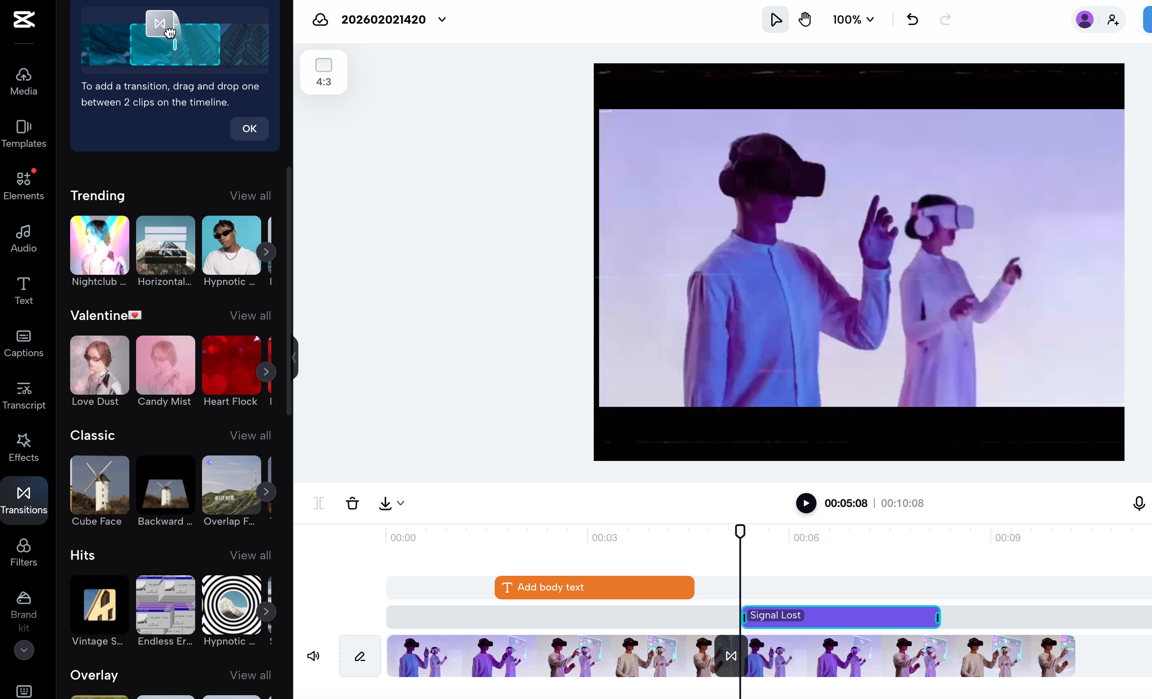Start a voiceover with the microphone icon
This screenshot has width=1152, height=699.
pyautogui.click(x=1139, y=503)
